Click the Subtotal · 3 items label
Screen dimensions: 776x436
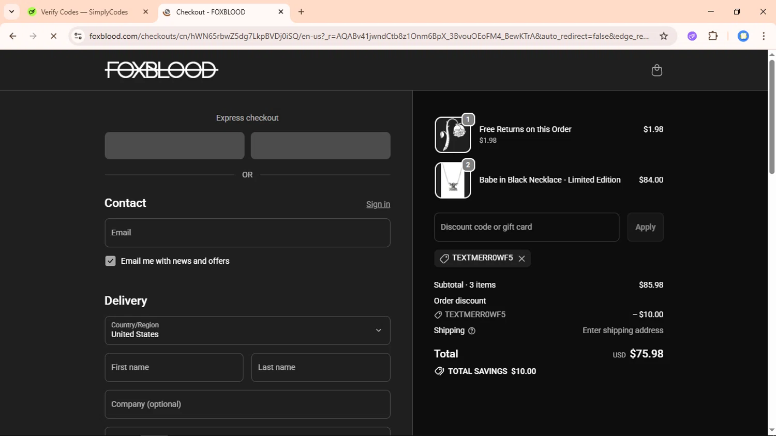coord(465,285)
